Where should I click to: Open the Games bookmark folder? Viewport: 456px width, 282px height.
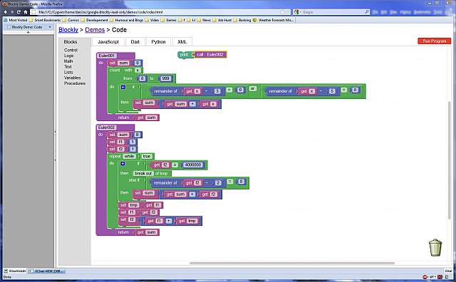[169, 20]
